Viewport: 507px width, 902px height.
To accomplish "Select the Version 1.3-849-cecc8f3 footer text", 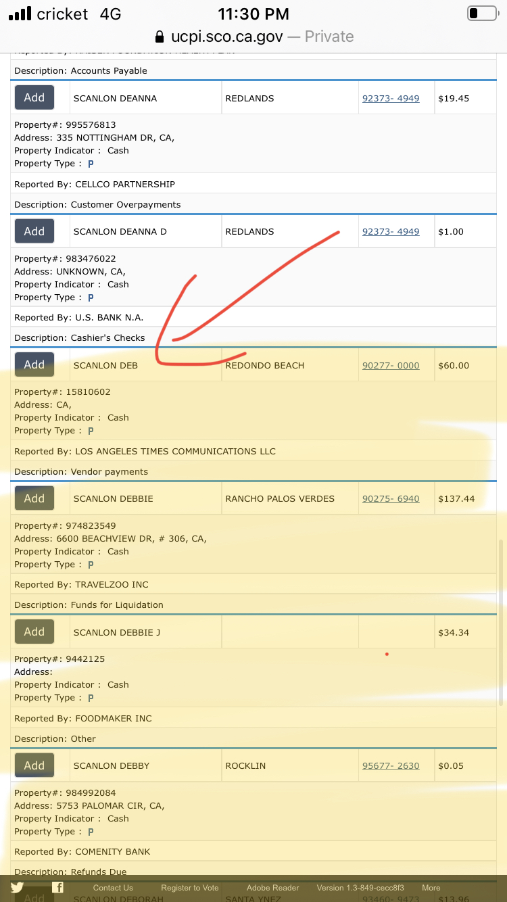I will [360, 888].
